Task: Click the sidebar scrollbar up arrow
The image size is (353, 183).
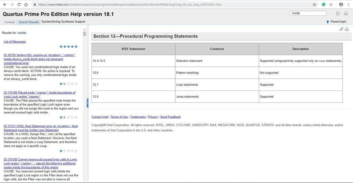Action: click(85, 30)
